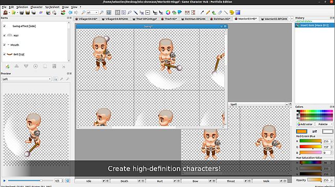Move item up with triangle icon
This screenshot has height=187, width=335.
tap(17, 66)
